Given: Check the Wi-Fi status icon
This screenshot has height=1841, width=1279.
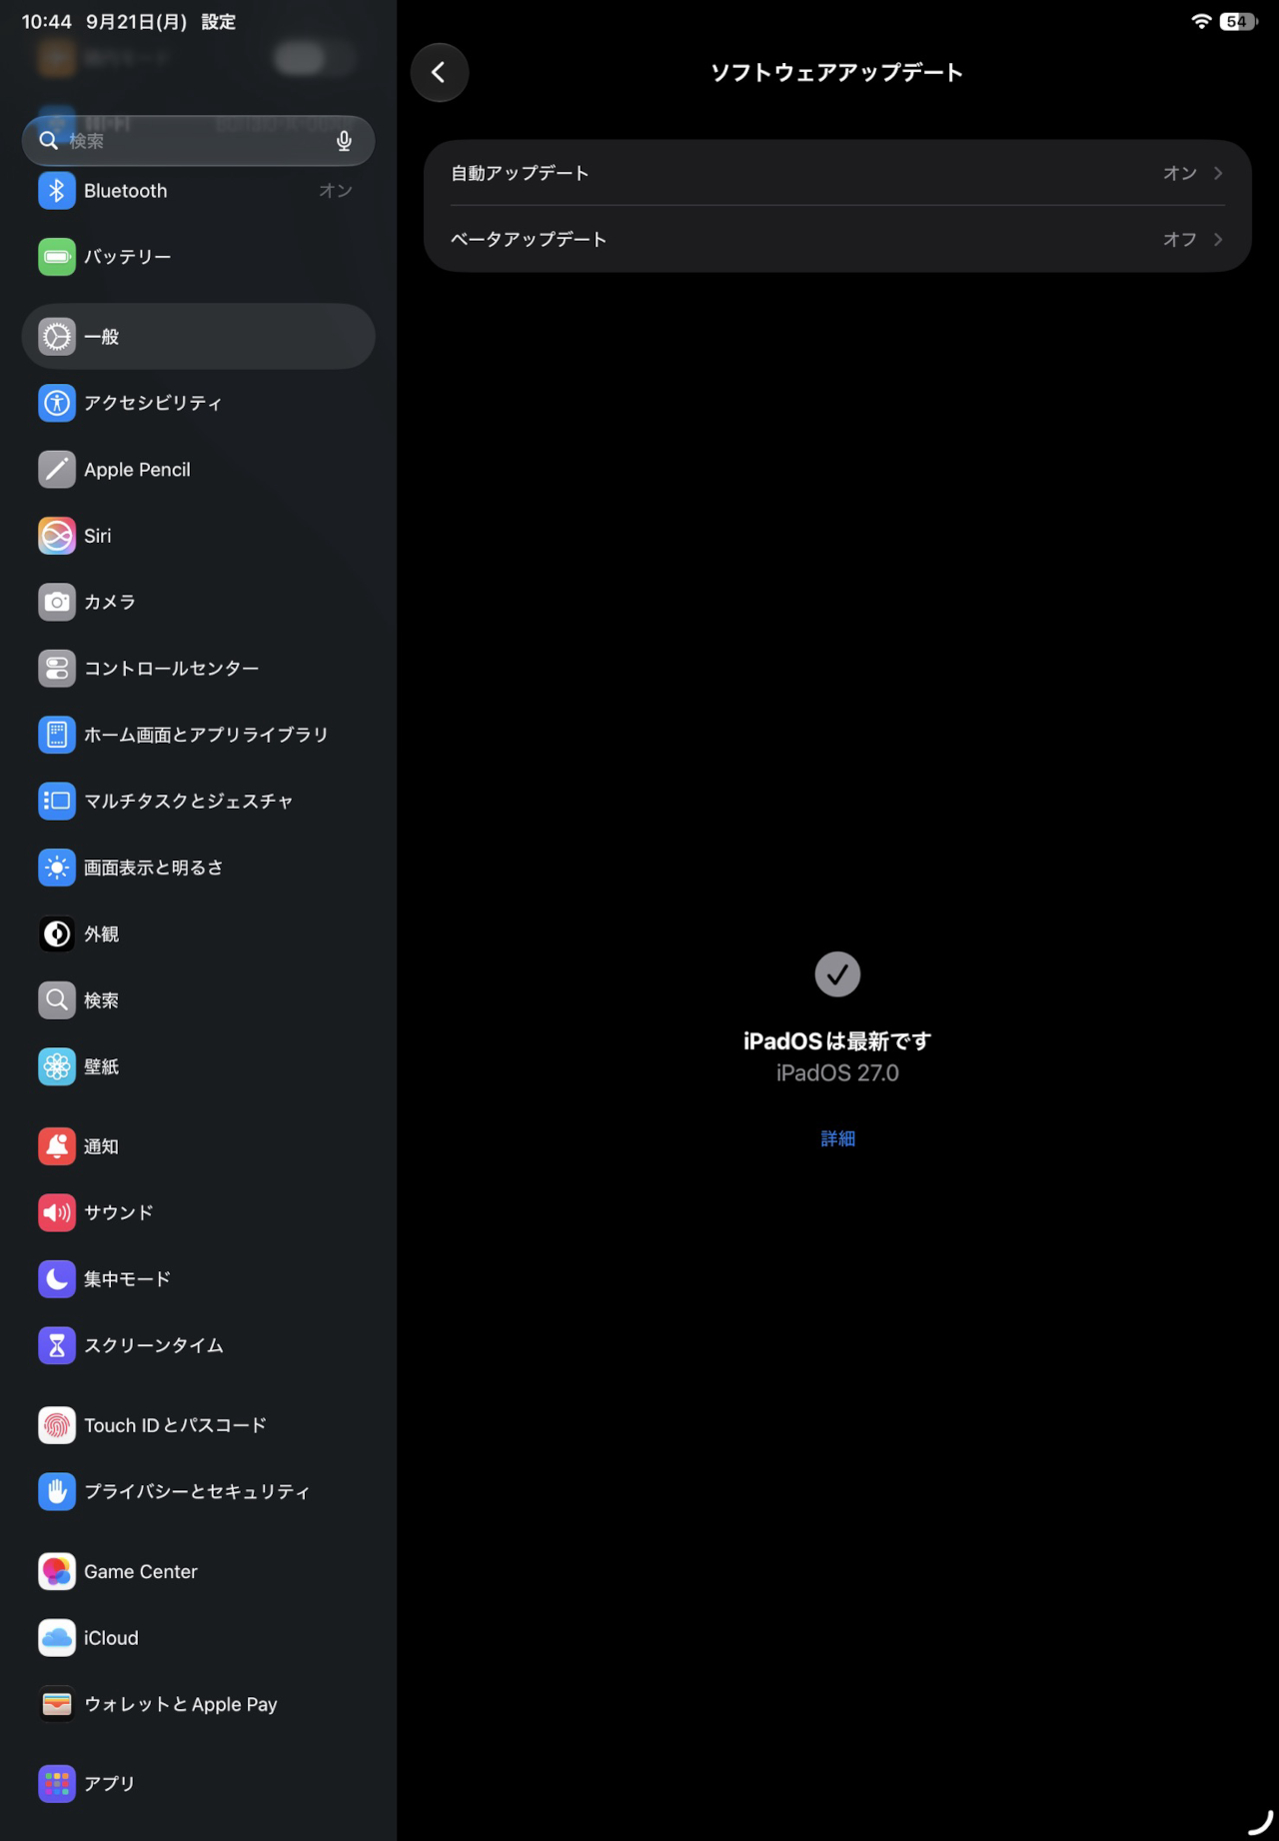Looking at the screenshot, I should (x=1201, y=21).
